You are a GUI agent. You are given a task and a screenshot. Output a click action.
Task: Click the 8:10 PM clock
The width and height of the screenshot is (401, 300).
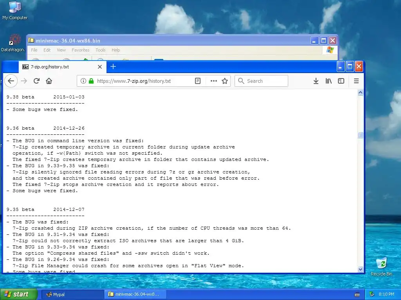[x=386, y=295]
